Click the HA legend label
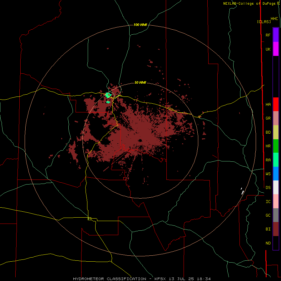 [268, 105]
